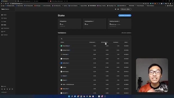Viewport: 174px width, 98px height.
Task: Click the Delegations card
Action: tap(70, 24)
